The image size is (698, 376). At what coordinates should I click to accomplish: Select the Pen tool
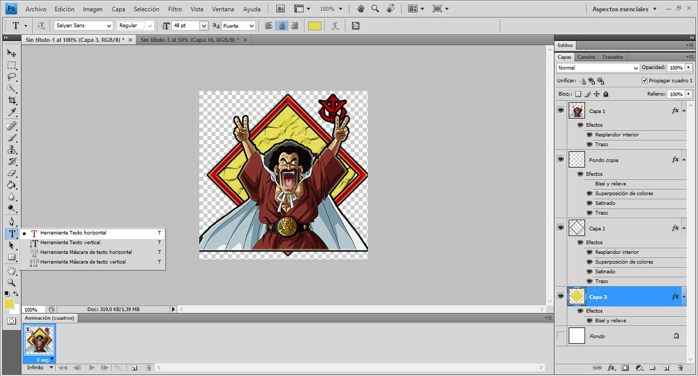pyautogui.click(x=11, y=221)
